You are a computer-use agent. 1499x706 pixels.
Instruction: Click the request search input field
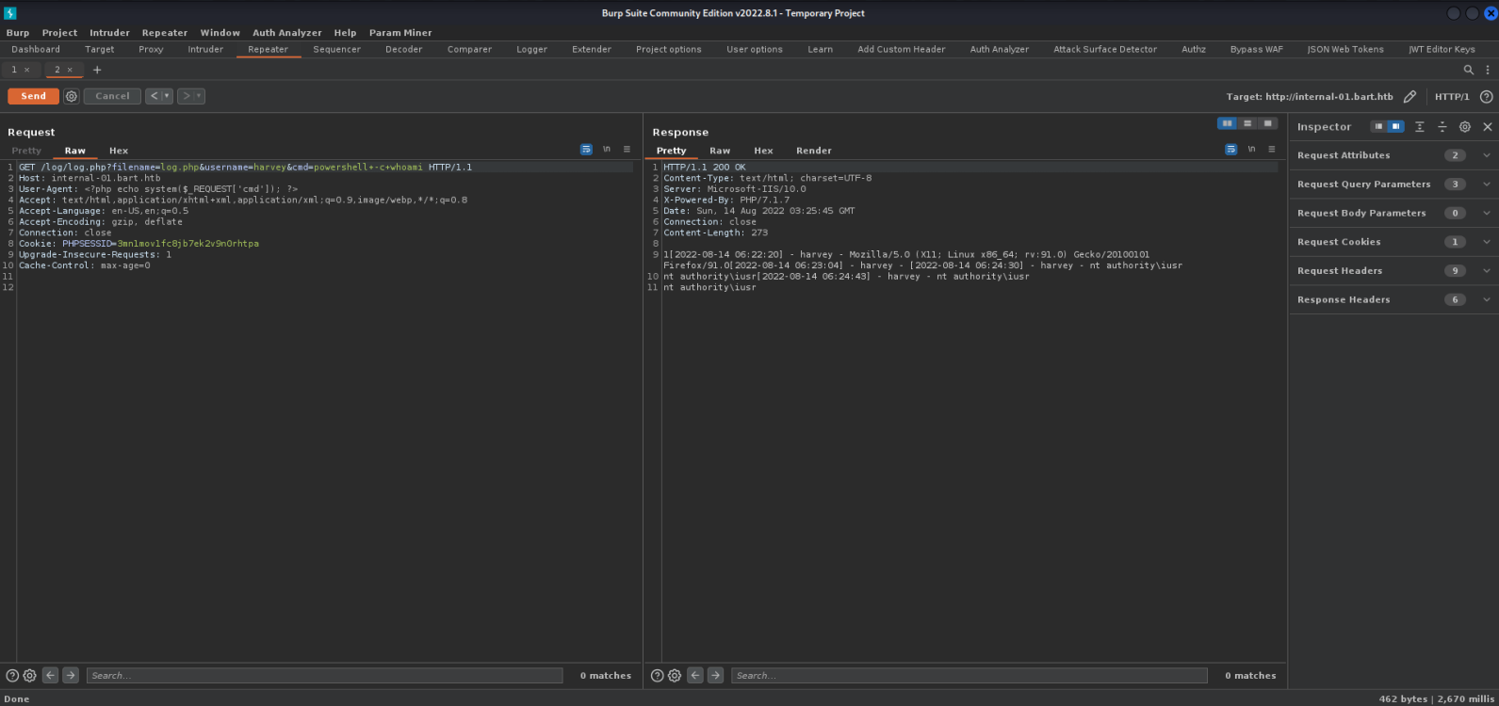pyautogui.click(x=325, y=675)
